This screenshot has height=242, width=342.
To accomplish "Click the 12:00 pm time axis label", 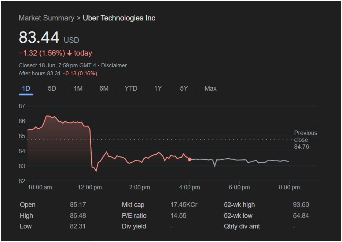I will pyautogui.click(x=90, y=188).
